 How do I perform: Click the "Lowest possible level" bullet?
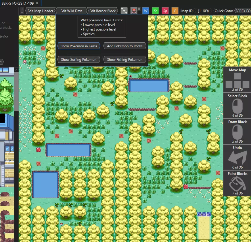(x=99, y=25)
